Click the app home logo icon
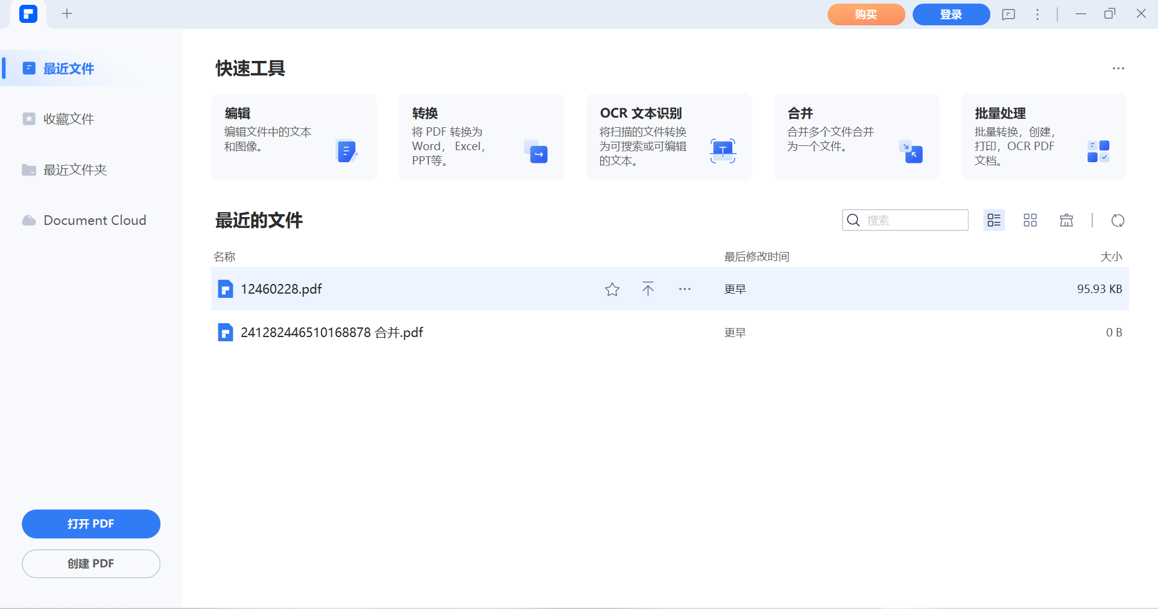The height and width of the screenshot is (609, 1158). [x=28, y=14]
